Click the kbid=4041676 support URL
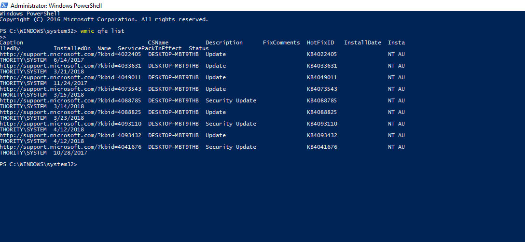525x242 pixels. 70,147
